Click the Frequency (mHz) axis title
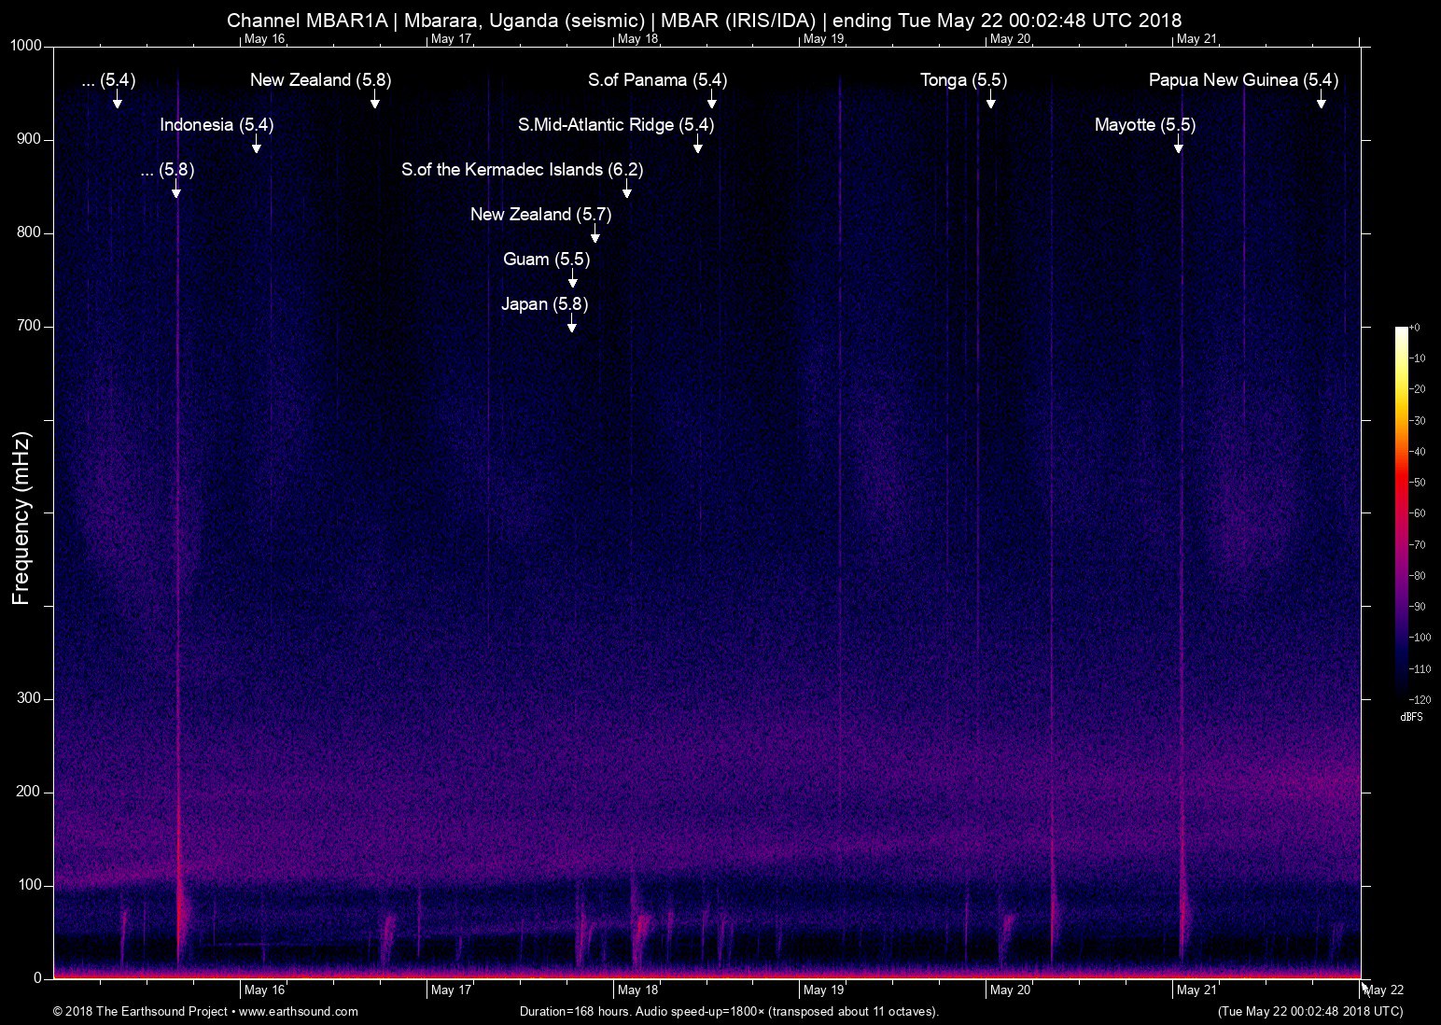This screenshot has width=1441, height=1025. pos(21,518)
